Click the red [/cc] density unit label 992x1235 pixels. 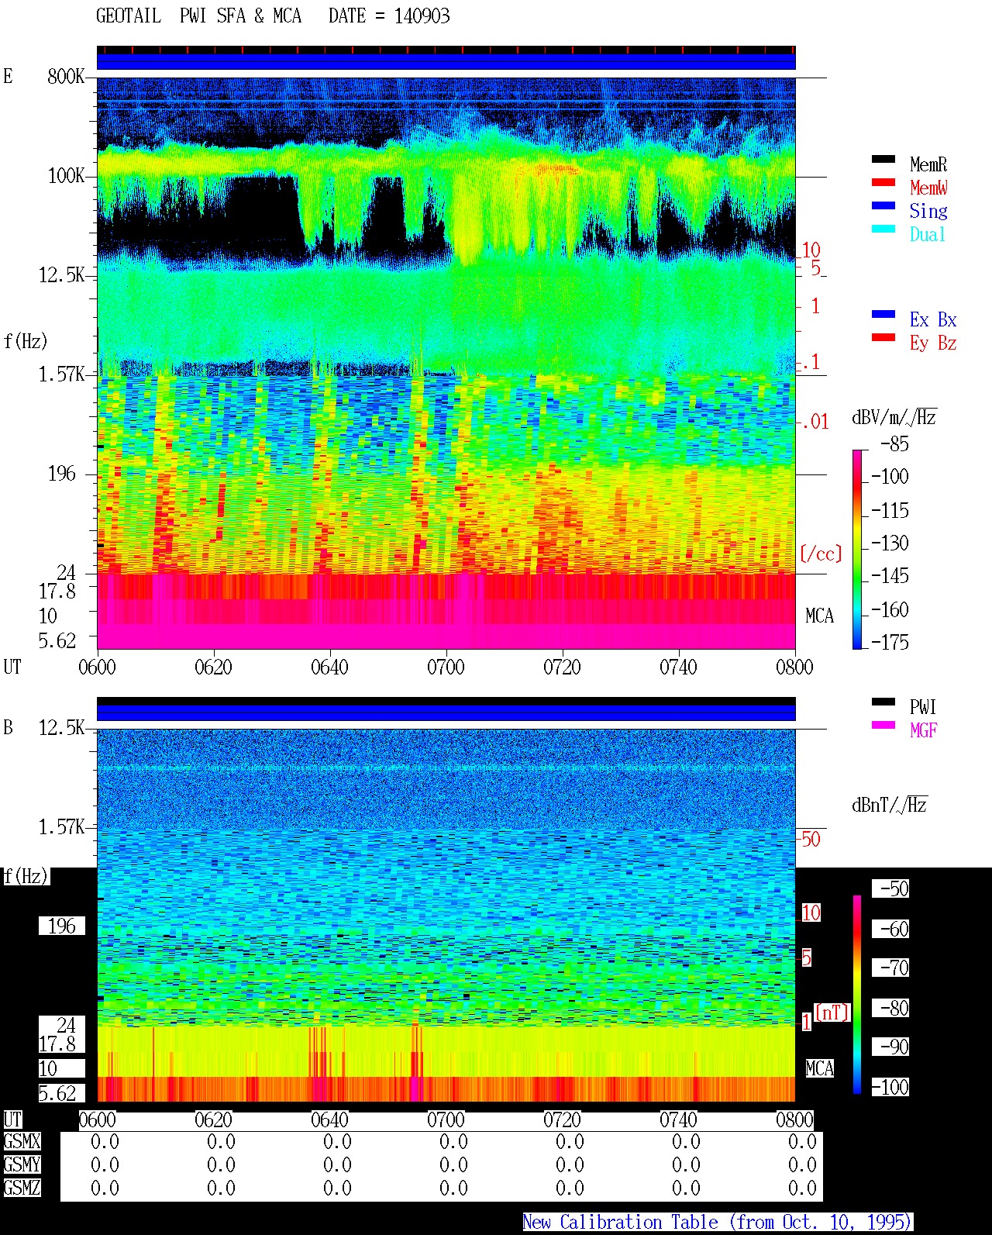(x=821, y=554)
